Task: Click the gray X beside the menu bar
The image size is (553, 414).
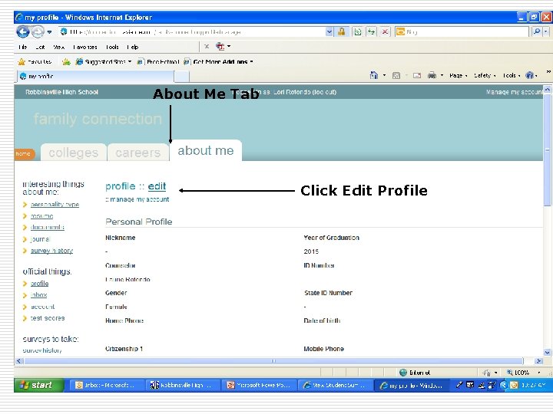Action: (x=207, y=47)
